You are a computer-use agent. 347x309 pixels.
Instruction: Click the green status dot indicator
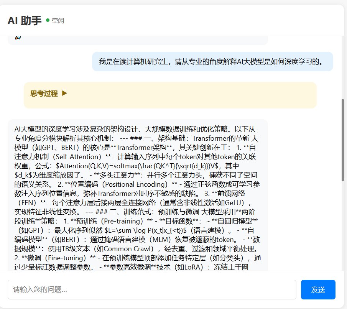(48, 20)
